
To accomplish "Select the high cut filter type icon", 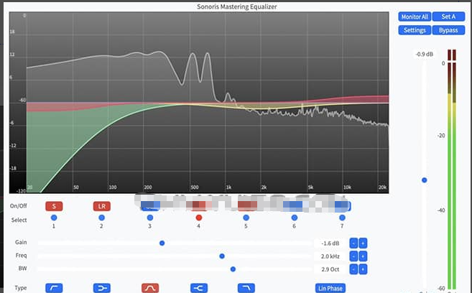I will point(246,288).
